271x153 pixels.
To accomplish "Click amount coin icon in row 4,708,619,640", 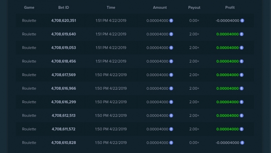I will tap(171, 34).
